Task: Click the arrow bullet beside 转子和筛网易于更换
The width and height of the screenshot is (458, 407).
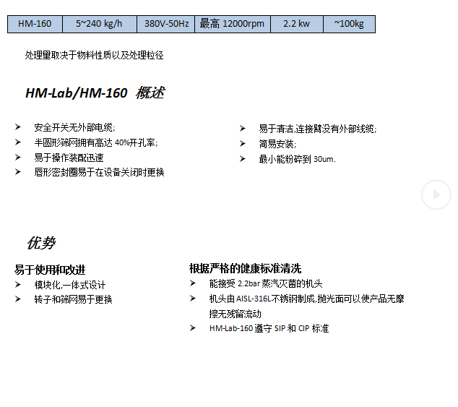Action: coord(18,299)
